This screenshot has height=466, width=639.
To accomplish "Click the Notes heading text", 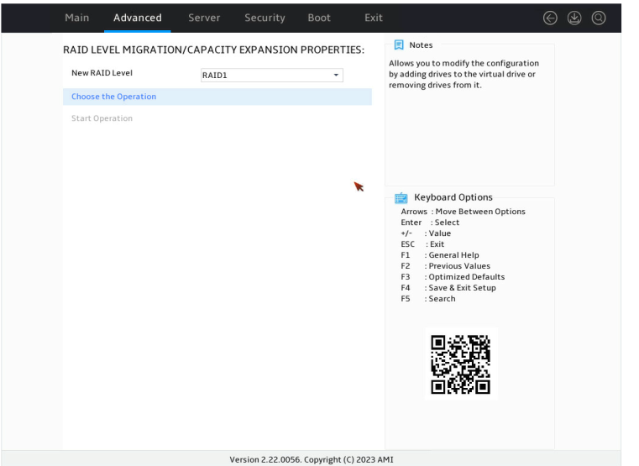I will click(x=421, y=45).
